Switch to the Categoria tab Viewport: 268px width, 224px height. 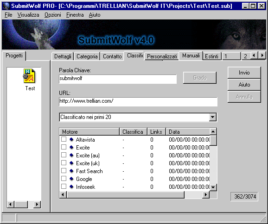(87, 56)
